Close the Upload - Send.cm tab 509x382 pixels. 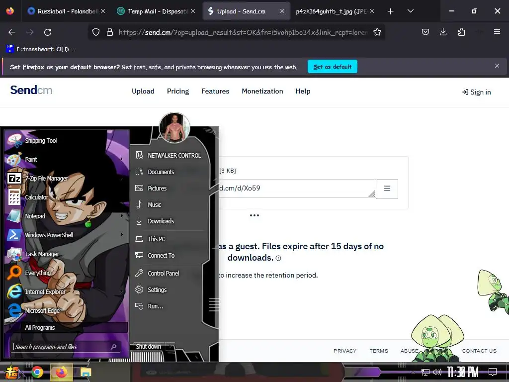282,11
